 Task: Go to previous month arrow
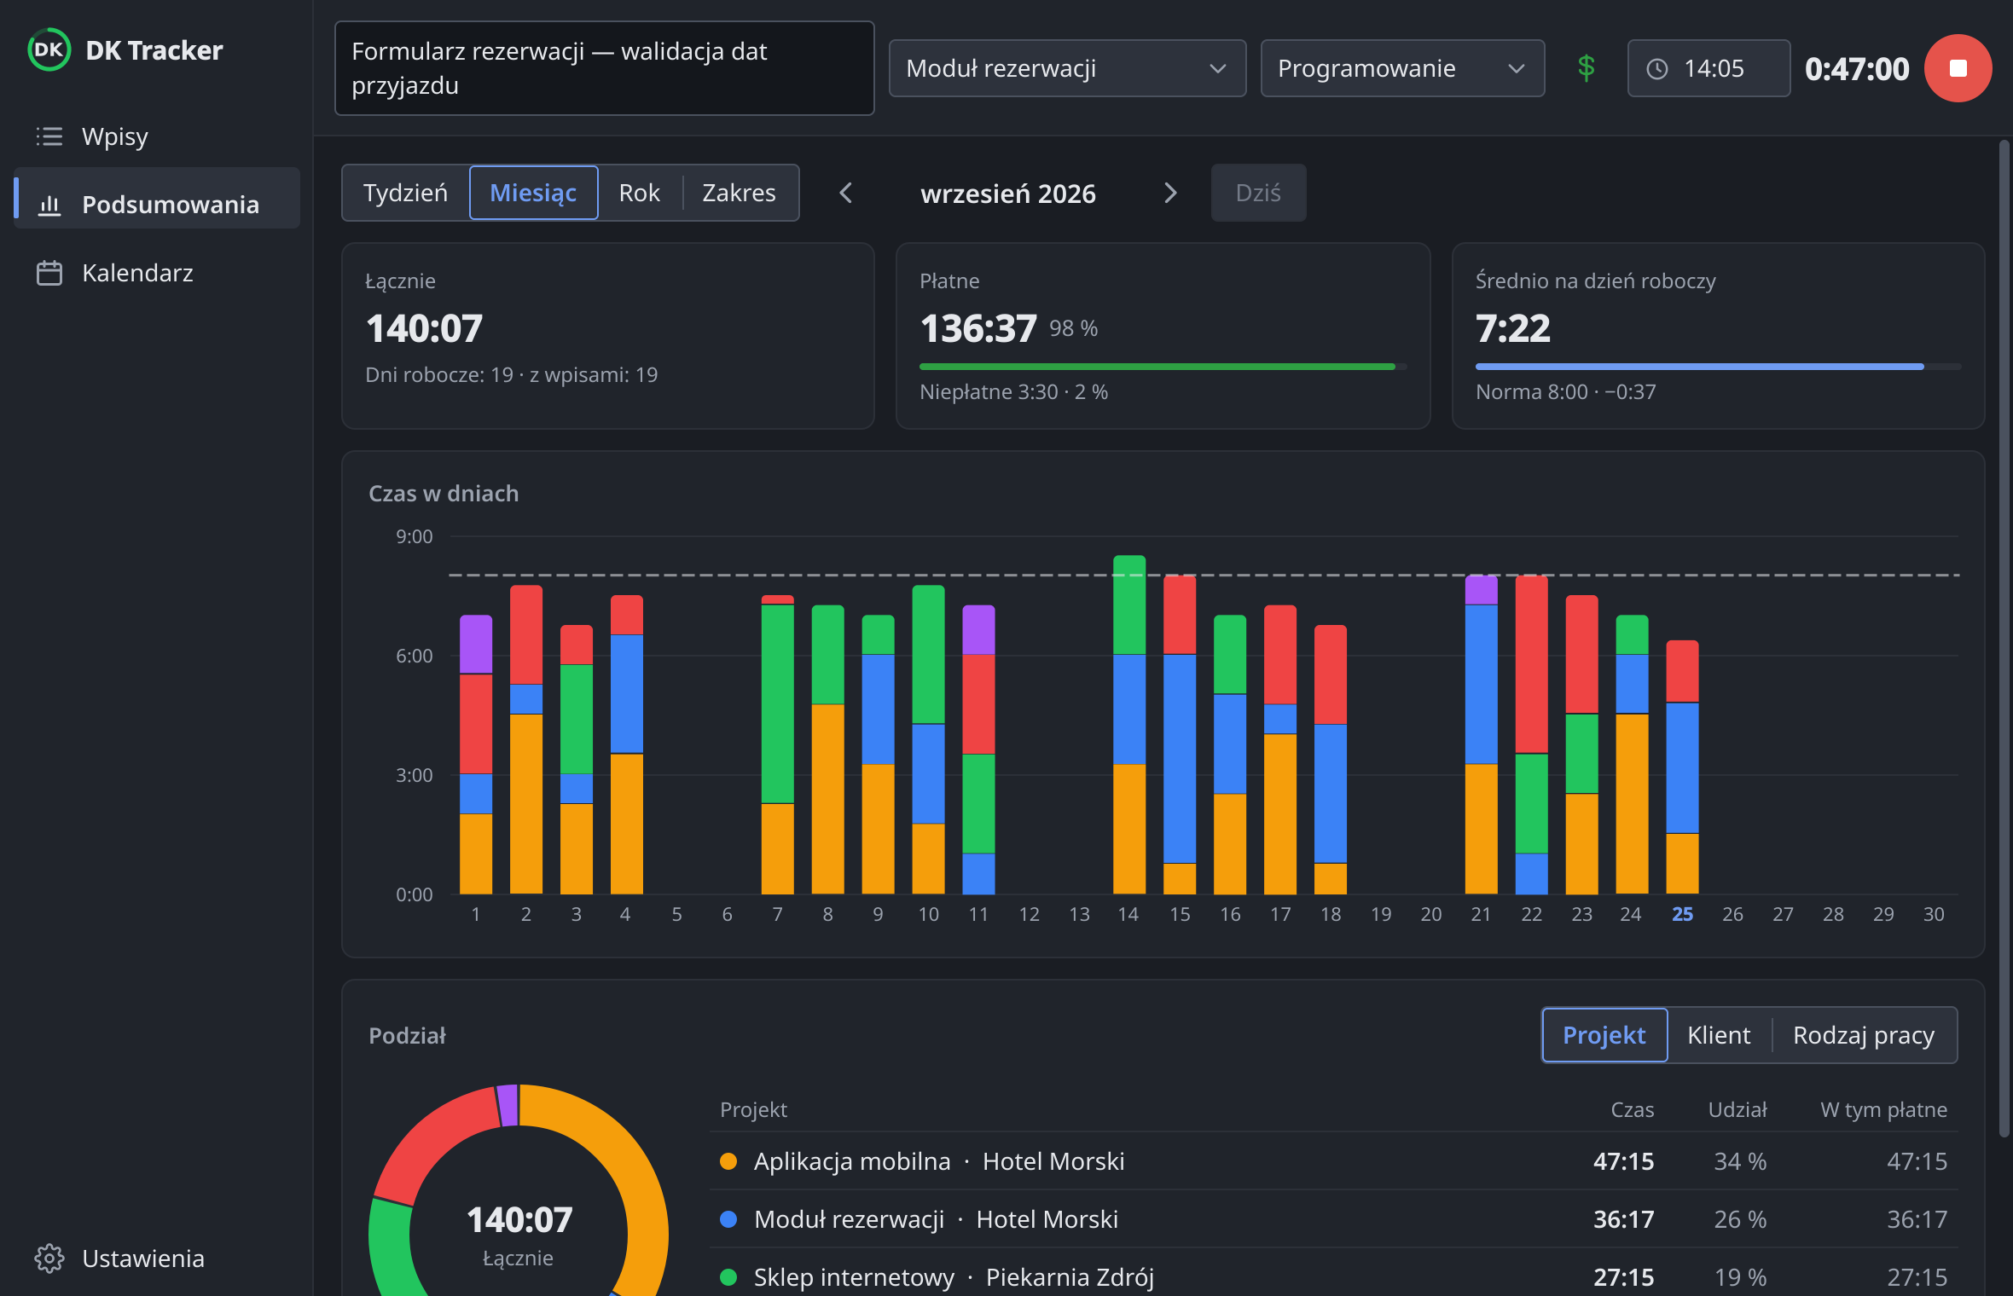pyautogui.click(x=845, y=193)
